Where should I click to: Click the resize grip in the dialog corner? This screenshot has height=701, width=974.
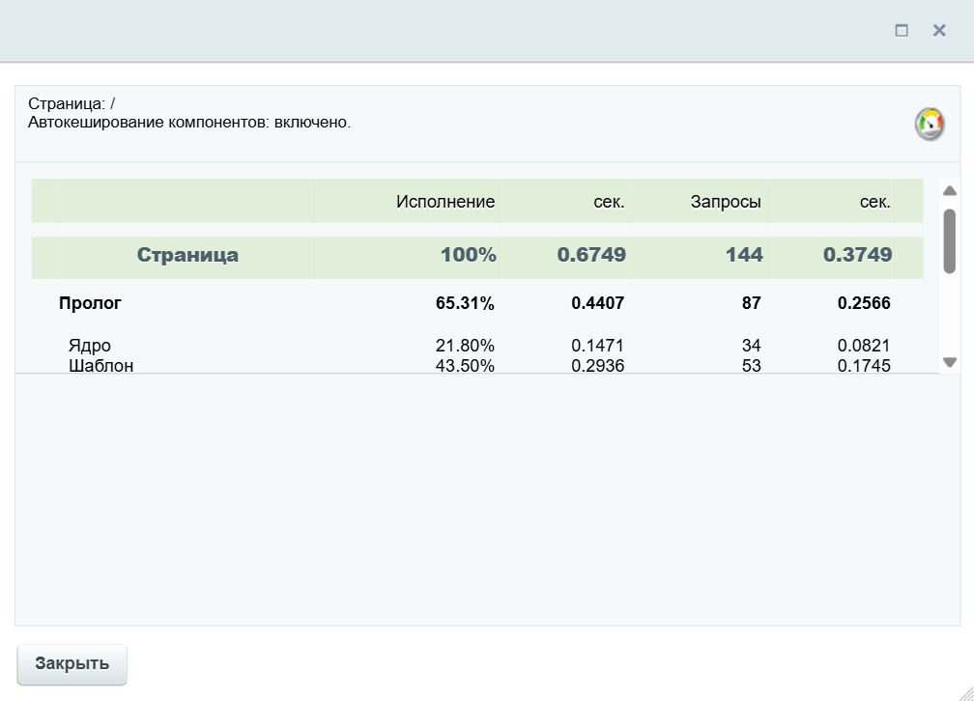pyautogui.click(x=962, y=689)
